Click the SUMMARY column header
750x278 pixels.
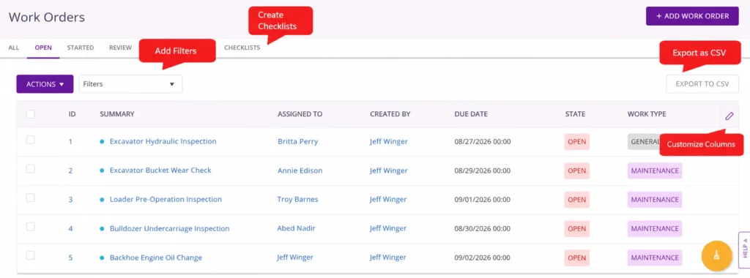117,114
